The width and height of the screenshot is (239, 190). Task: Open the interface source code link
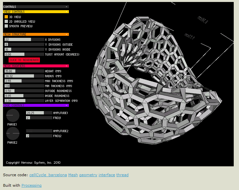[x=107, y=175]
